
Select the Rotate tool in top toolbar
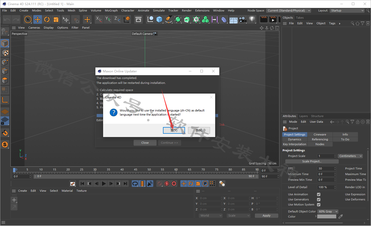[47, 19]
